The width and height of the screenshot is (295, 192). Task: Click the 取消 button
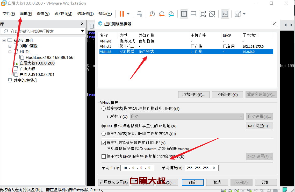point(217,182)
